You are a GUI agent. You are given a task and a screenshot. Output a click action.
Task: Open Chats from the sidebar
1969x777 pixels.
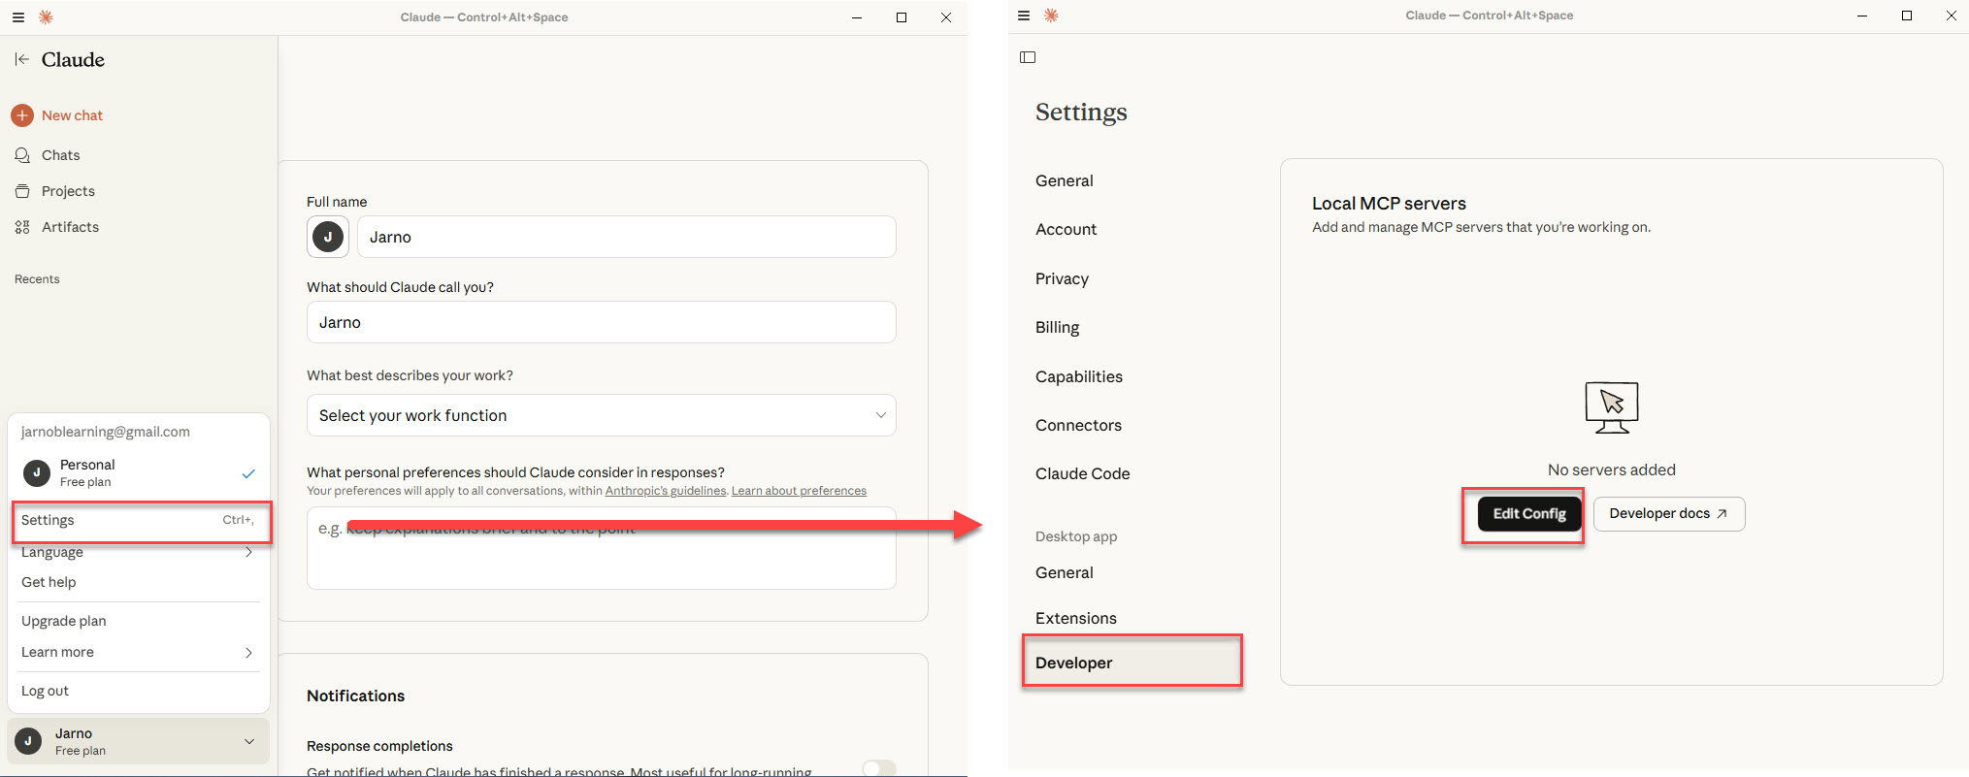coord(60,155)
